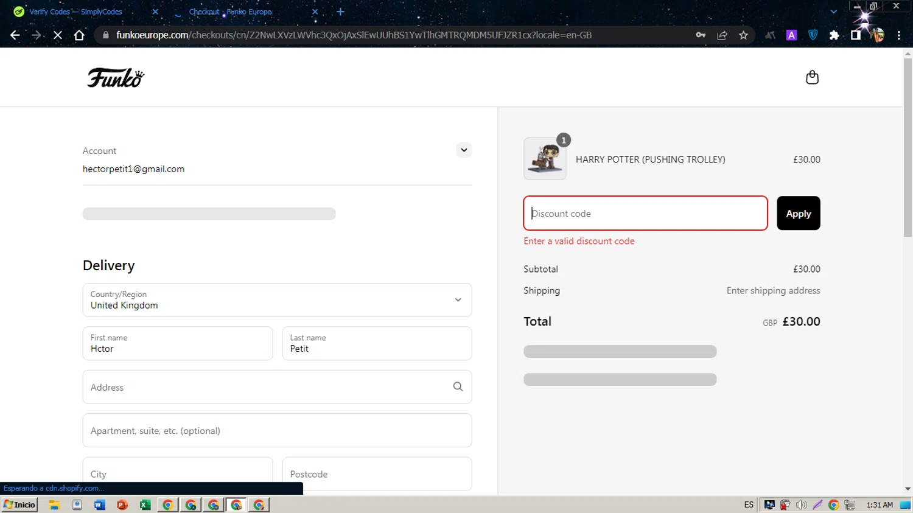Open the saved passwords key icon
This screenshot has height=513, width=913.
click(701, 35)
